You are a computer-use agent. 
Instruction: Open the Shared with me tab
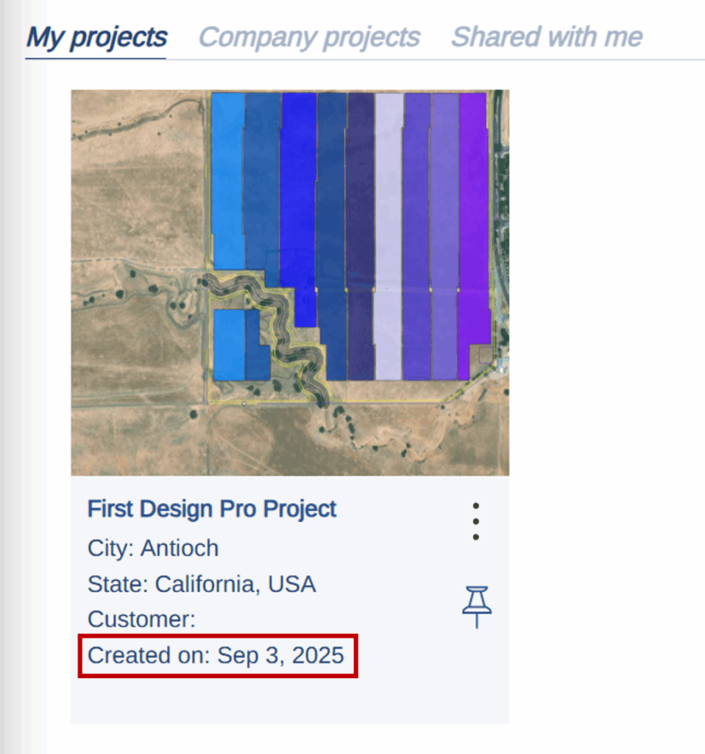point(546,37)
